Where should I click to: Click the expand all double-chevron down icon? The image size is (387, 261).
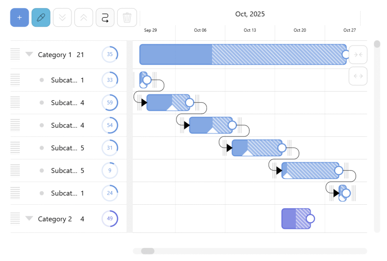tap(62, 17)
